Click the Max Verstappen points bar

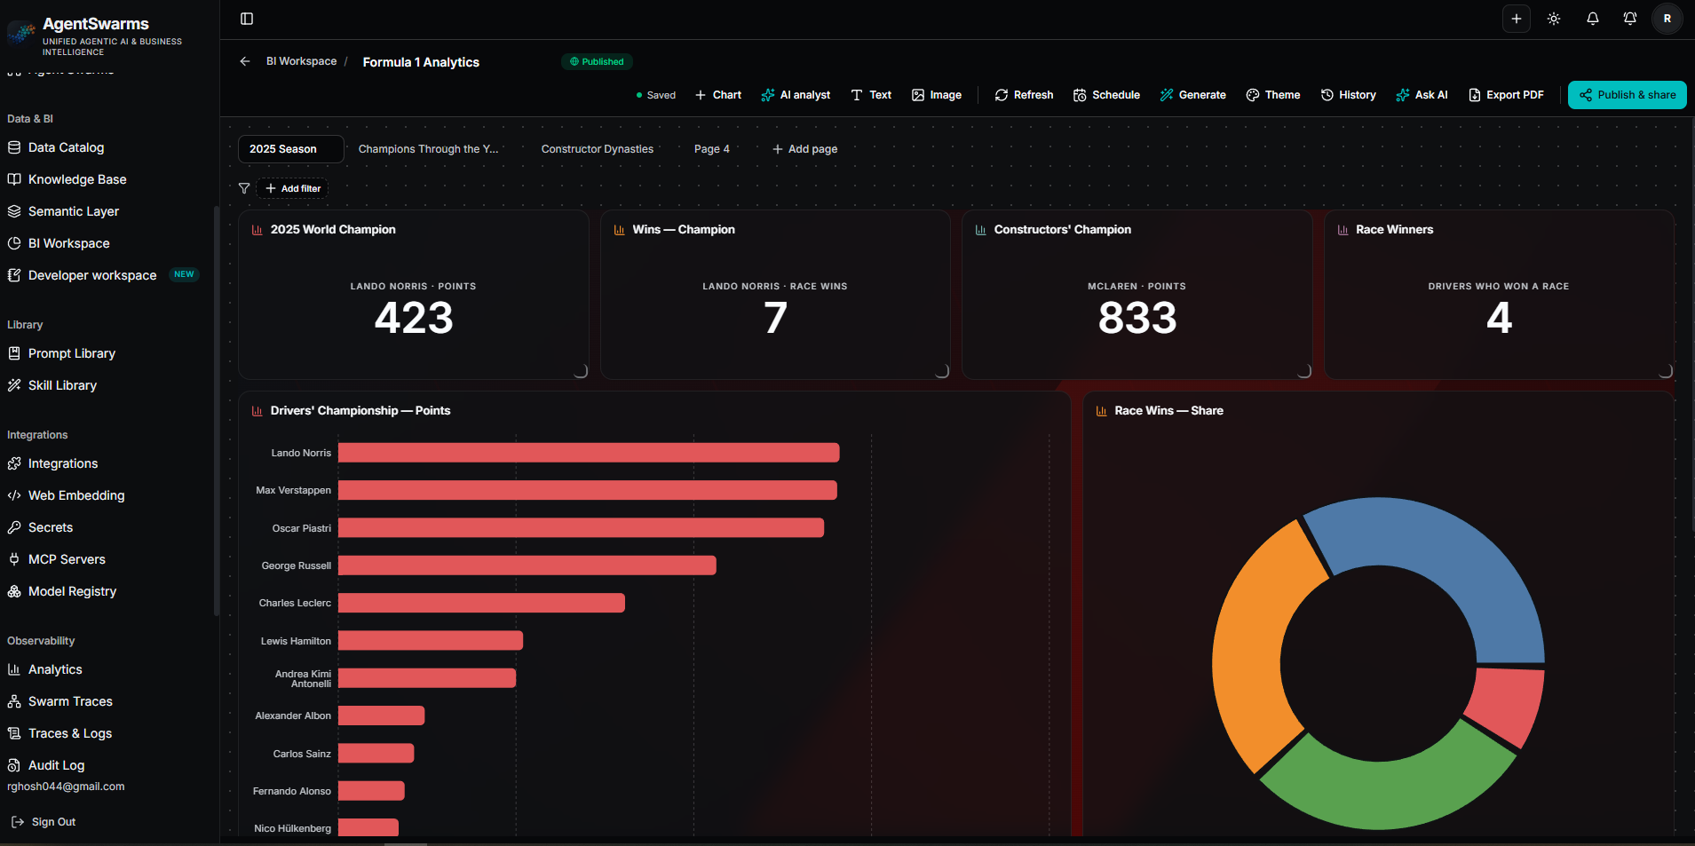tap(588, 490)
